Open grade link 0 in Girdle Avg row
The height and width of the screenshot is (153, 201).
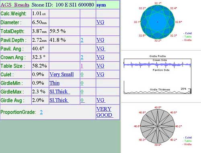(x=82, y=100)
